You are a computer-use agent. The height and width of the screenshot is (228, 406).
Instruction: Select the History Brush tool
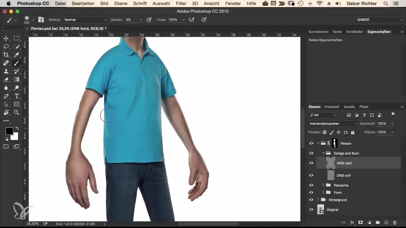[16, 71]
